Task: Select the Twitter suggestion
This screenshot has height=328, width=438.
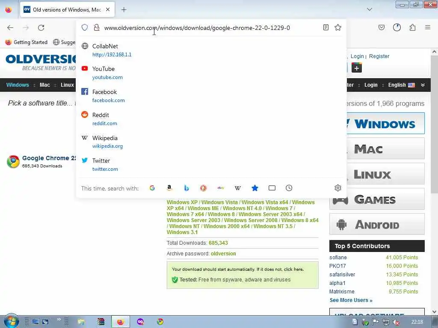Action: click(211, 164)
